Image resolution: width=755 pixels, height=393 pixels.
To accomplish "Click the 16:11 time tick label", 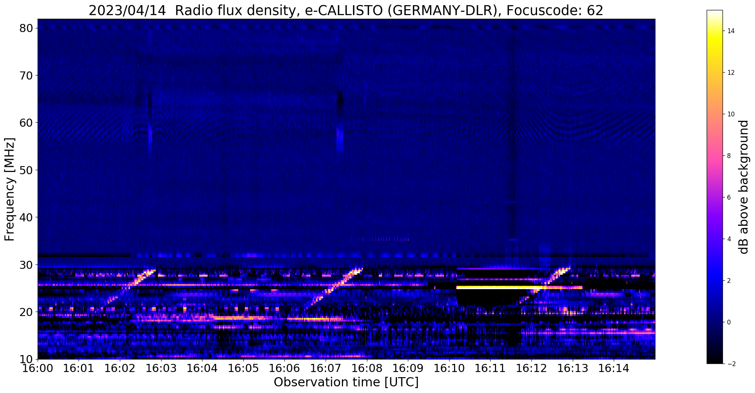I will (490, 368).
